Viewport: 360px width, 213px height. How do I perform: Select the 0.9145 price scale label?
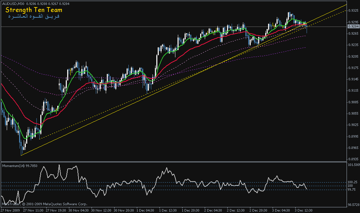click(353, 79)
